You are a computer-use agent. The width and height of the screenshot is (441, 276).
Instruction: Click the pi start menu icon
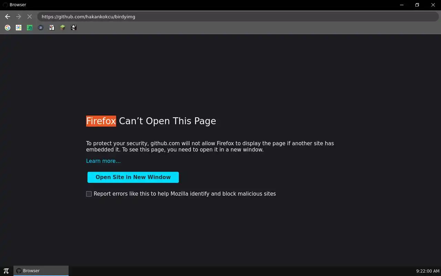point(6,271)
